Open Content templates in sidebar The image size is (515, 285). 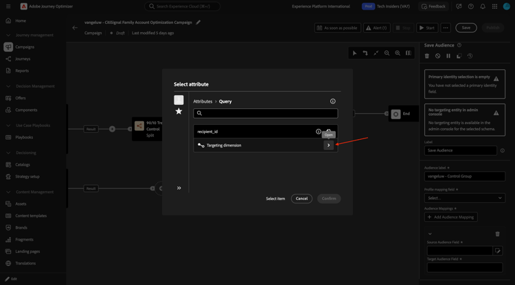pyautogui.click(x=31, y=216)
